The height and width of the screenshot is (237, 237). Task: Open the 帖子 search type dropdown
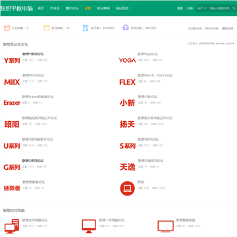pyautogui.click(x=201, y=9)
